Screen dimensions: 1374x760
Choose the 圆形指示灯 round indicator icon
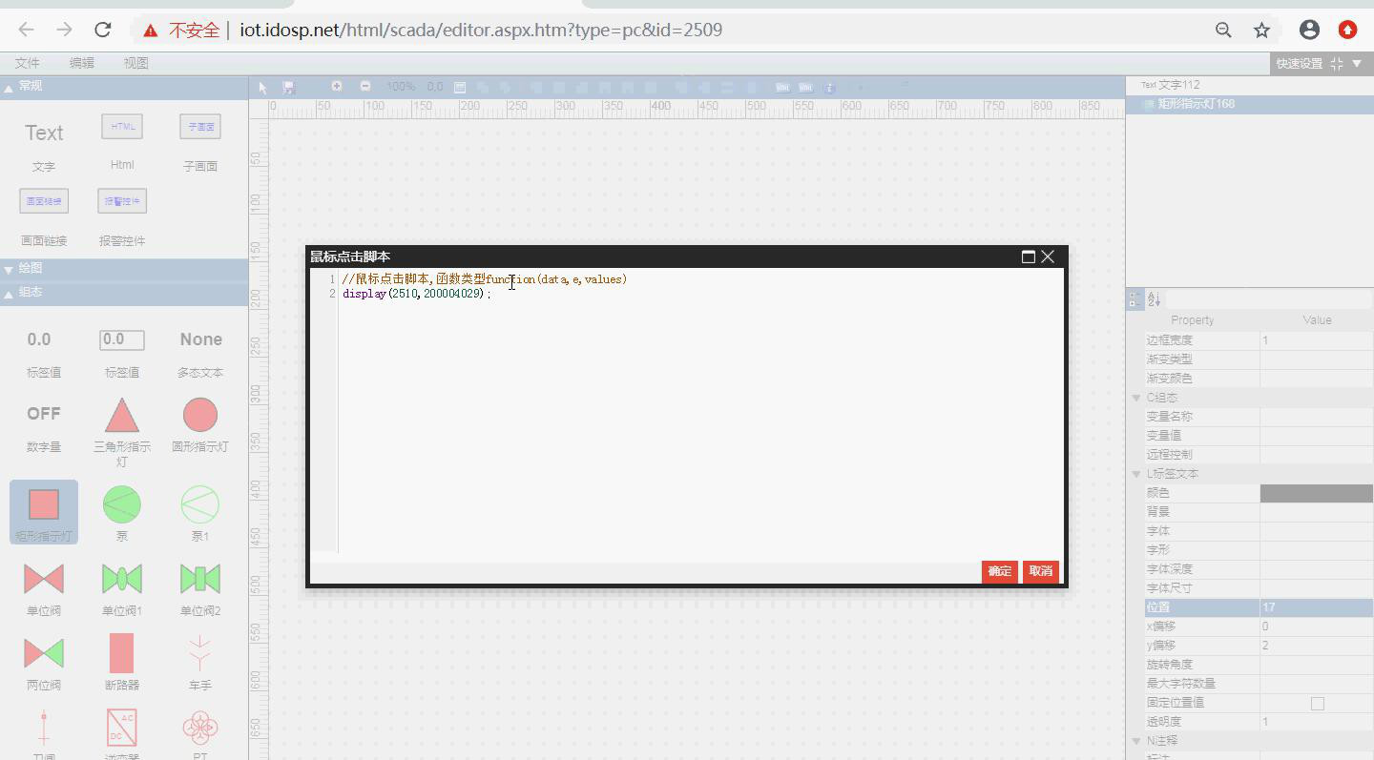click(x=200, y=416)
